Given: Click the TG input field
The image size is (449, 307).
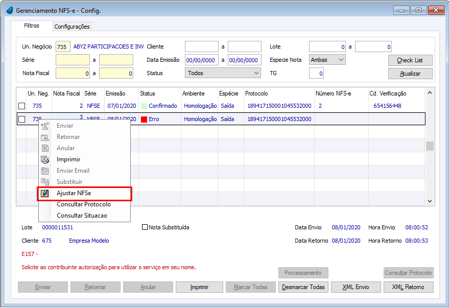Looking at the screenshot, I should coord(316,74).
